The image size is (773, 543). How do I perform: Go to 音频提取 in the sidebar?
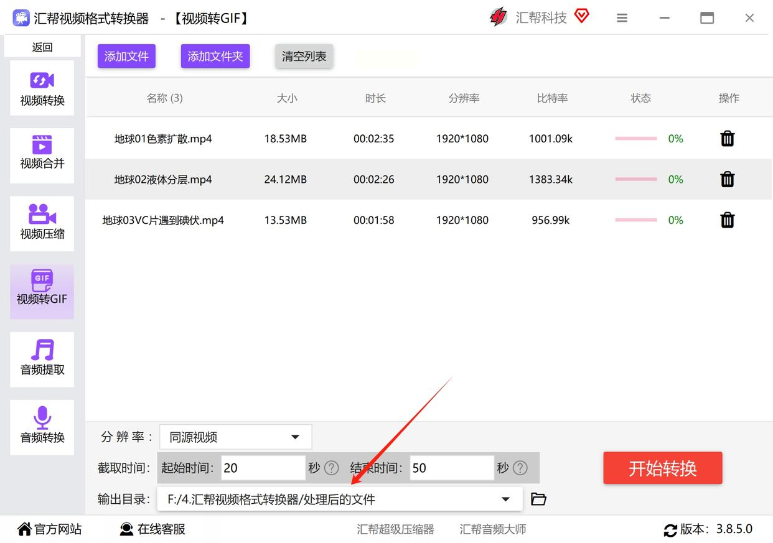(42, 359)
